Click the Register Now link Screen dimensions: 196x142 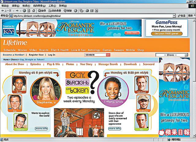pos(36,55)
